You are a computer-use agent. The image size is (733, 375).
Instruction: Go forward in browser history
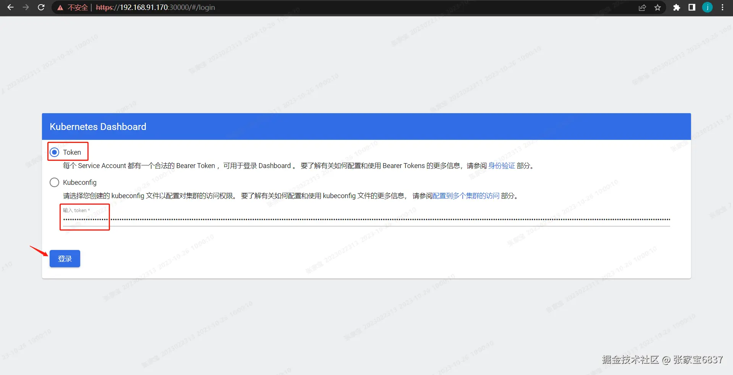coord(26,7)
